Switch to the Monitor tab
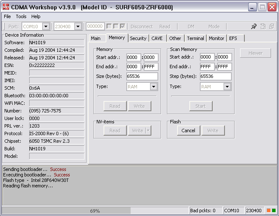The height and width of the screenshot is (216, 279). pos(216,38)
